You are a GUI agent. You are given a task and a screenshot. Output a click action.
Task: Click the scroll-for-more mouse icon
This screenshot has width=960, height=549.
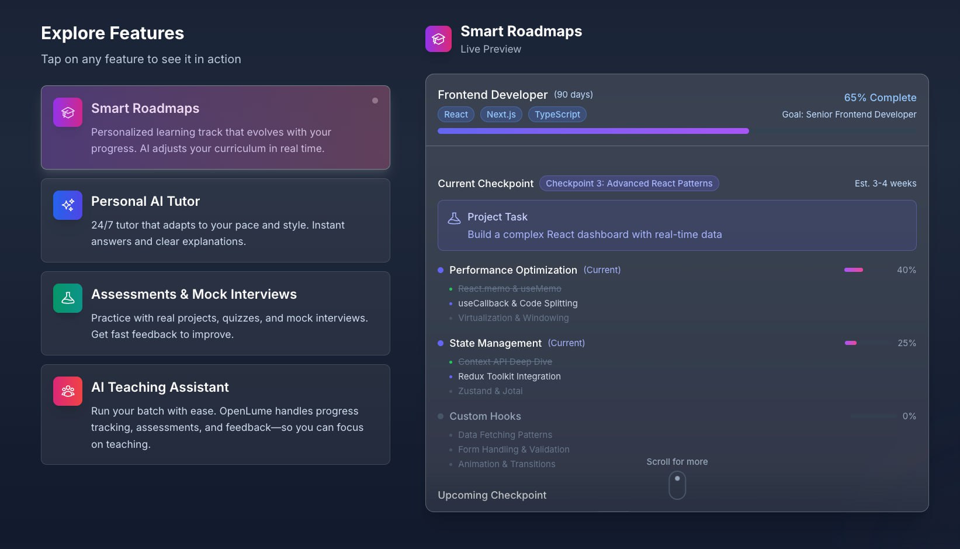pos(677,485)
